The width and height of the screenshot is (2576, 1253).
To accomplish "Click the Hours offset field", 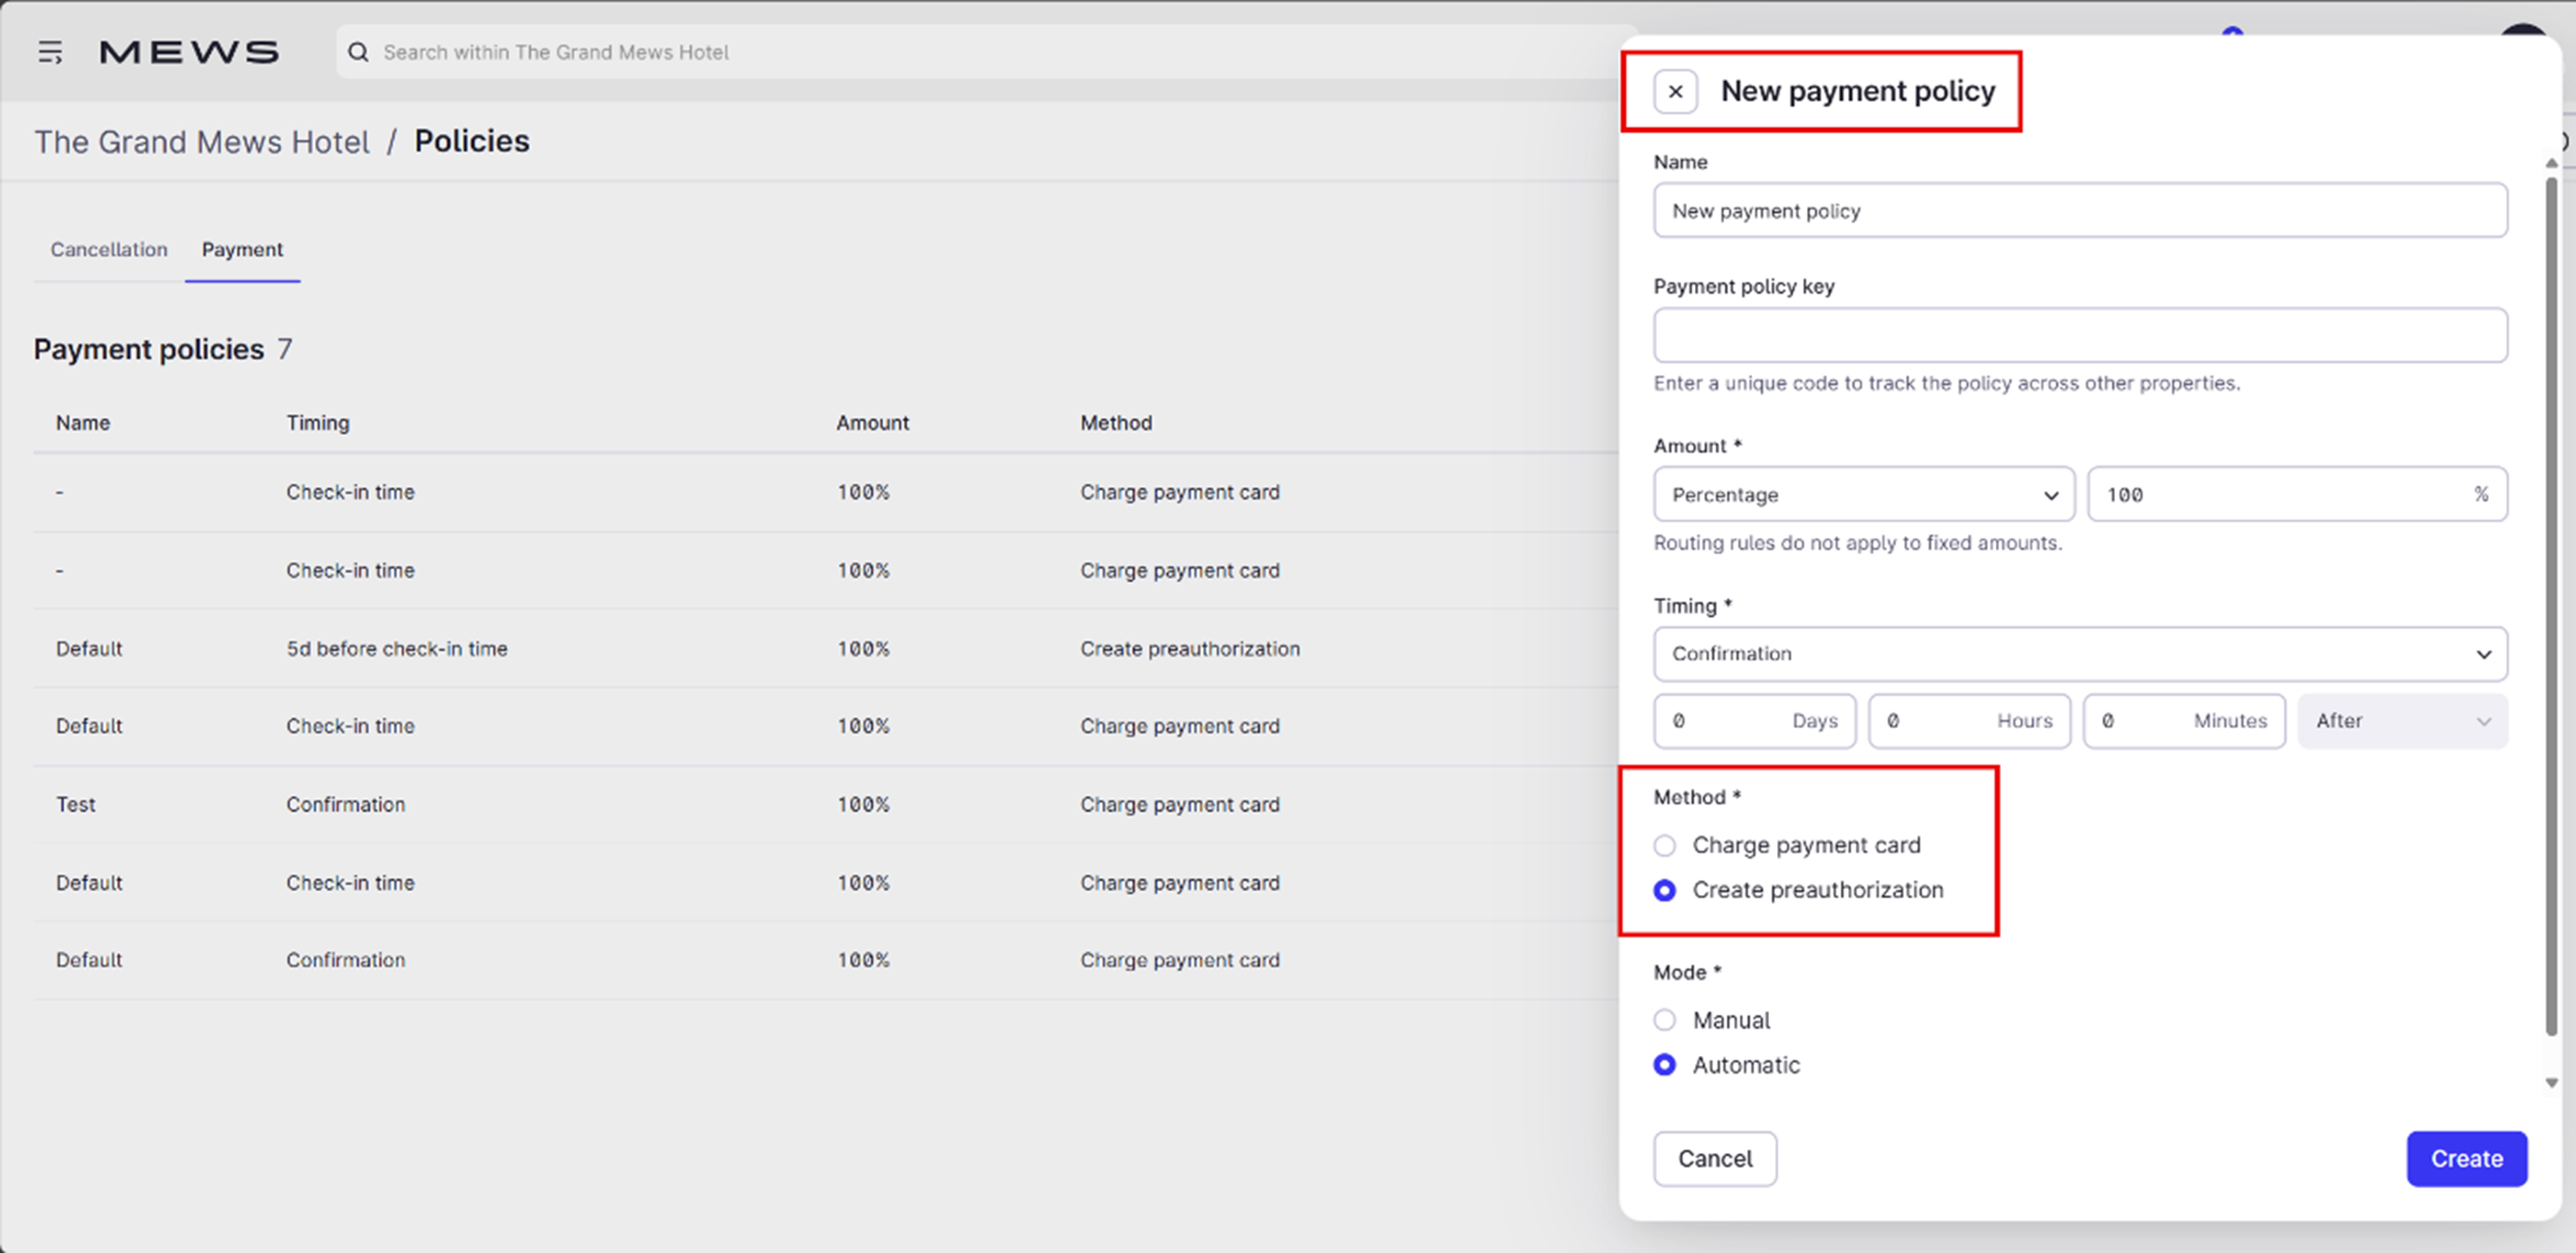I will pos(1969,721).
